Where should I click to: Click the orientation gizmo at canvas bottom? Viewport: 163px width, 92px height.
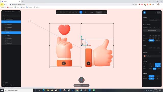(81, 80)
